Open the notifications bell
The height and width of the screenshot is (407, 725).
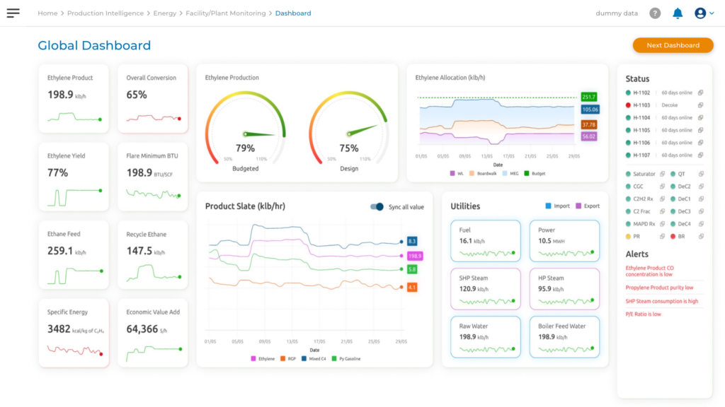click(x=678, y=13)
